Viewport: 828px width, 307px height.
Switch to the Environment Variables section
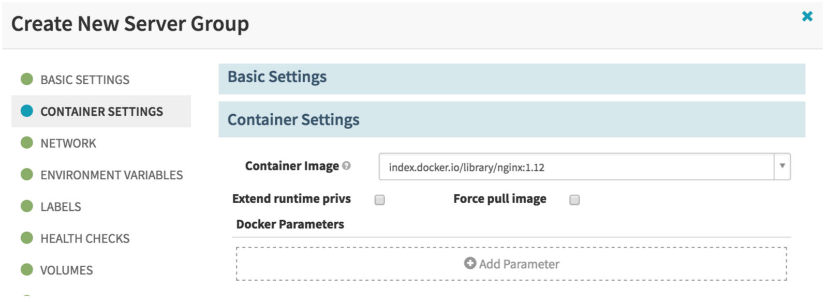[x=111, y=175]
